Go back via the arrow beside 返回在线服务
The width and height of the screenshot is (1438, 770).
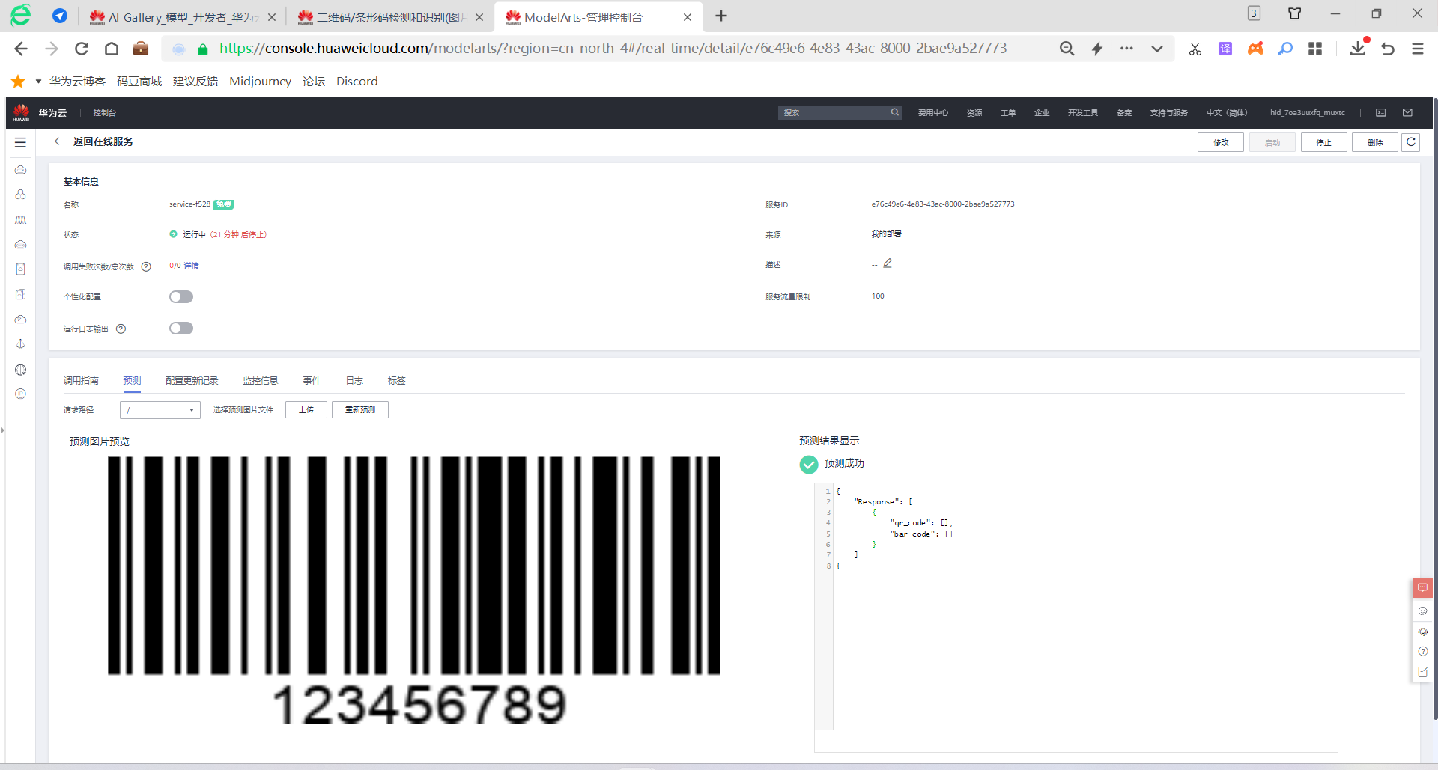pos(57,141)
